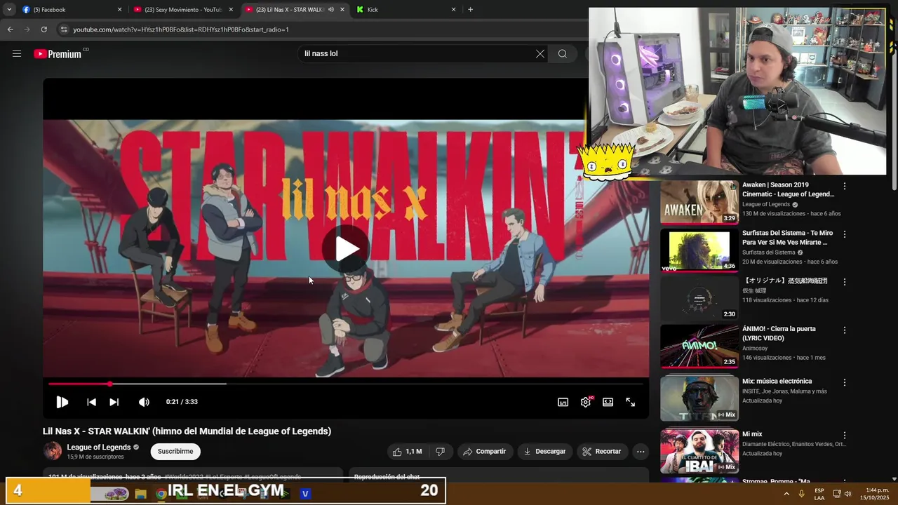Open a new browser tab with plus
Viewport: 898px width, 505px height.
tap(470, 9)
